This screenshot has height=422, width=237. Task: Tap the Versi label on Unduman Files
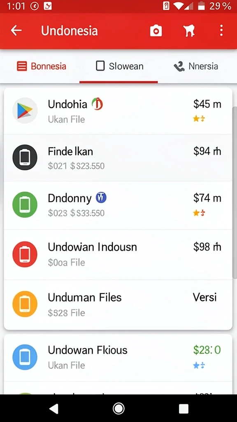coord(205,298)
